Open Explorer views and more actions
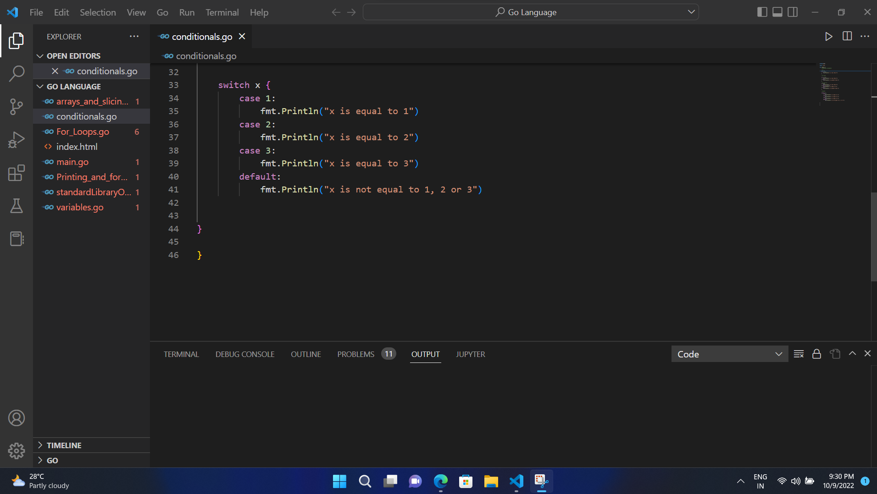The image size is (877, 494). pyautogui.click(x=134, y=36)
